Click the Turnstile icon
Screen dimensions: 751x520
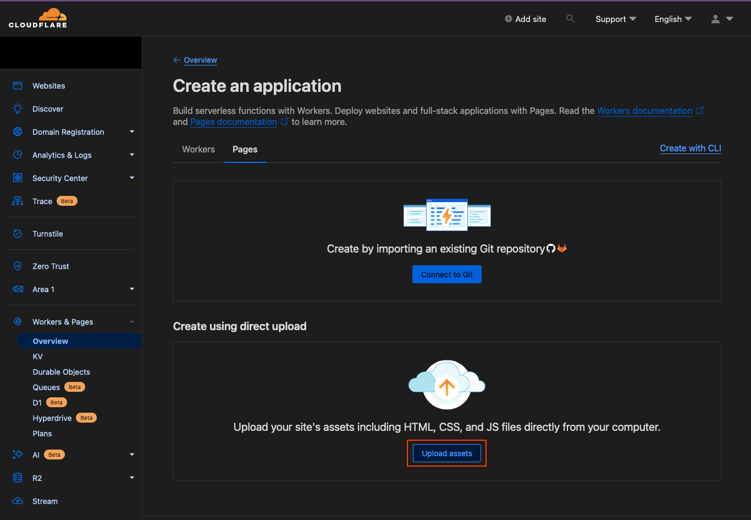click(x=18, y=234)
